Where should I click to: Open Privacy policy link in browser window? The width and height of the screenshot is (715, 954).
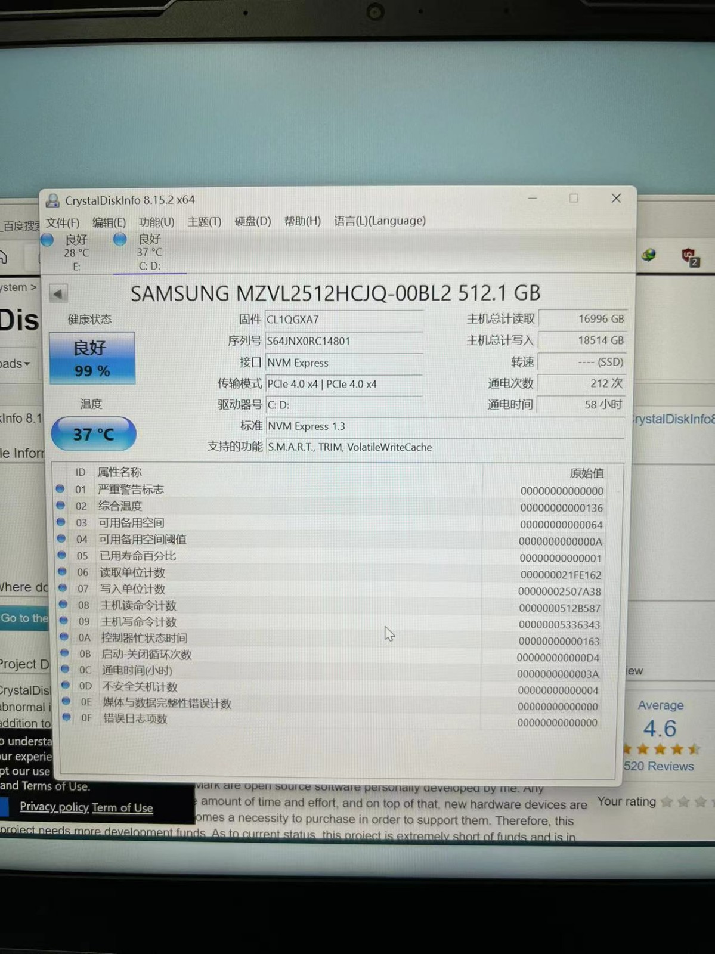(x=54, y=807)
